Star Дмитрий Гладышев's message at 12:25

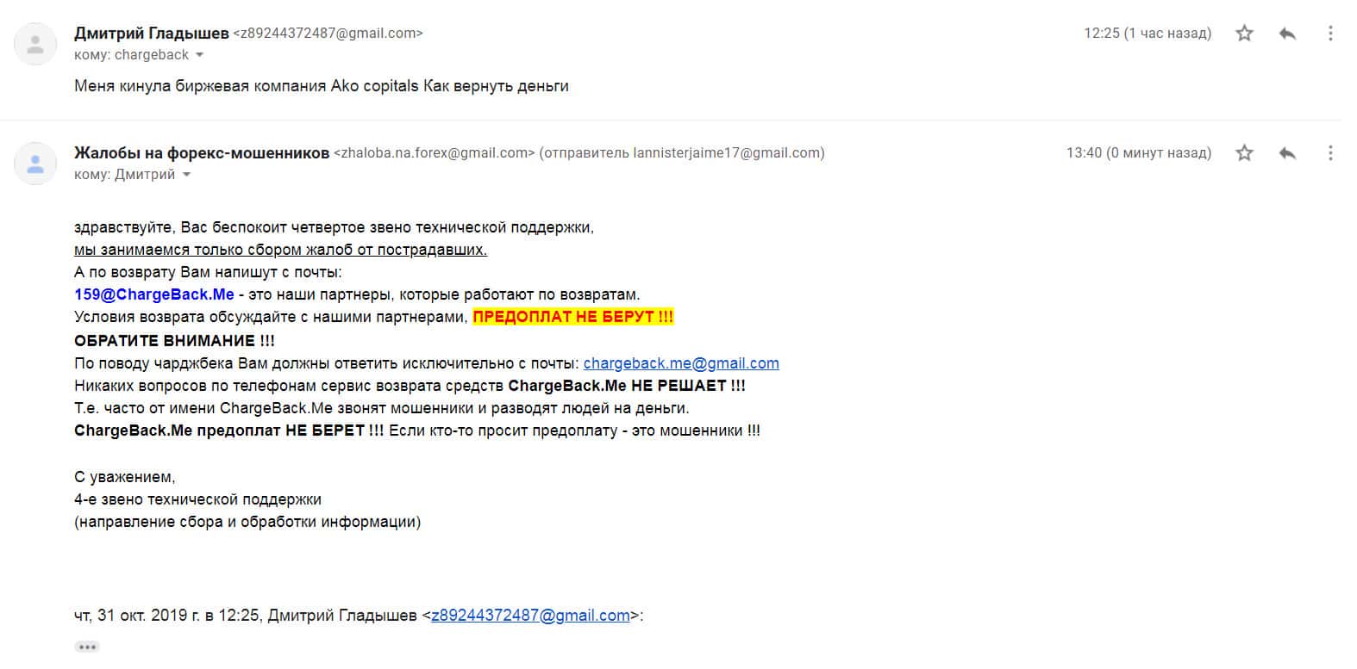click(x=1244, y=34)
